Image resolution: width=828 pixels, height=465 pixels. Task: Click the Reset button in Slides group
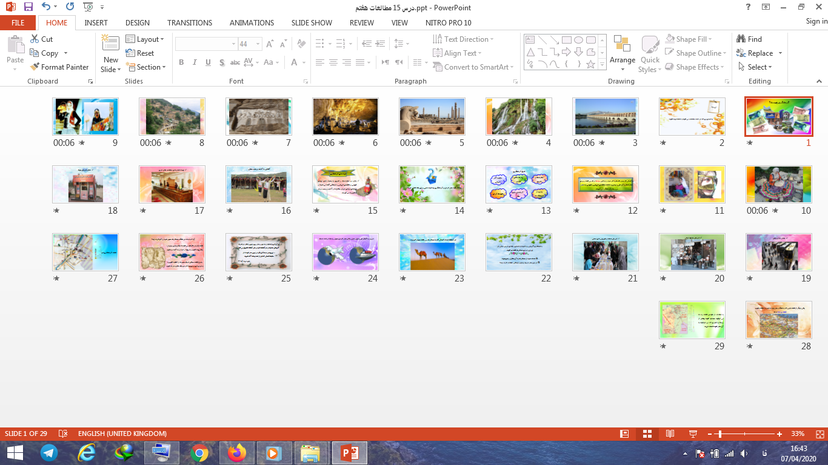coord(140,53)
